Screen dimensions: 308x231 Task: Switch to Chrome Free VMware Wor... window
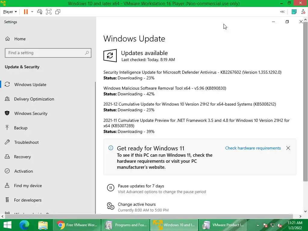point(77,225)
